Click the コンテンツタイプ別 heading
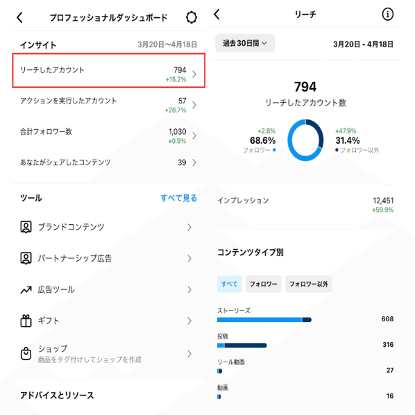415x415 pixels. click(251, 253)
